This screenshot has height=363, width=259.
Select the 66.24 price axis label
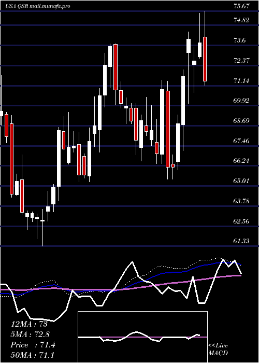pos(241,161)
